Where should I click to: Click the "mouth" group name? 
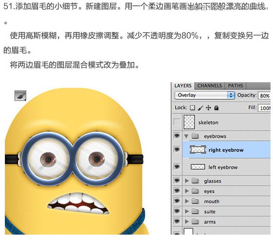[212, 201]
